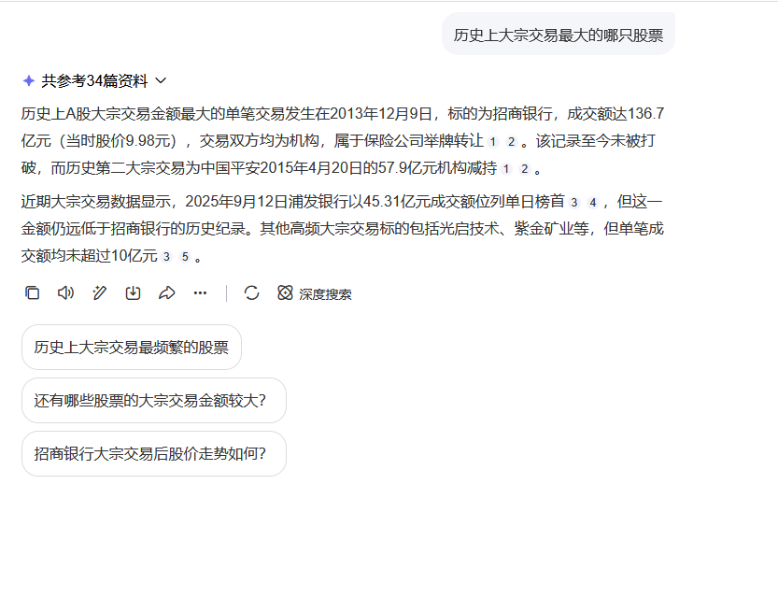Regenerate the answer with the refresh icon

(x=251, y=292)
